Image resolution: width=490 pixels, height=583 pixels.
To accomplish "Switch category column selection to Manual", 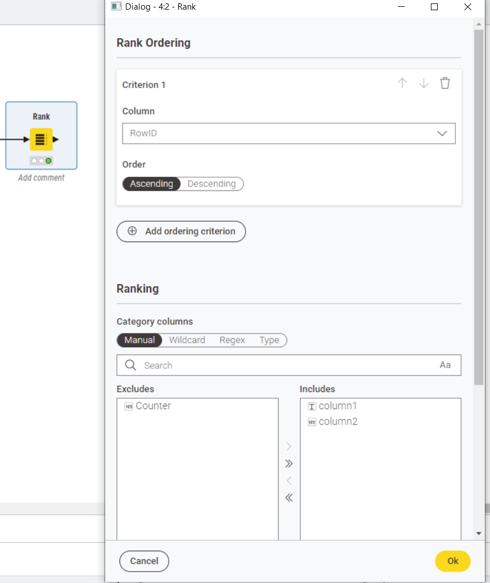I will point(139,340).
